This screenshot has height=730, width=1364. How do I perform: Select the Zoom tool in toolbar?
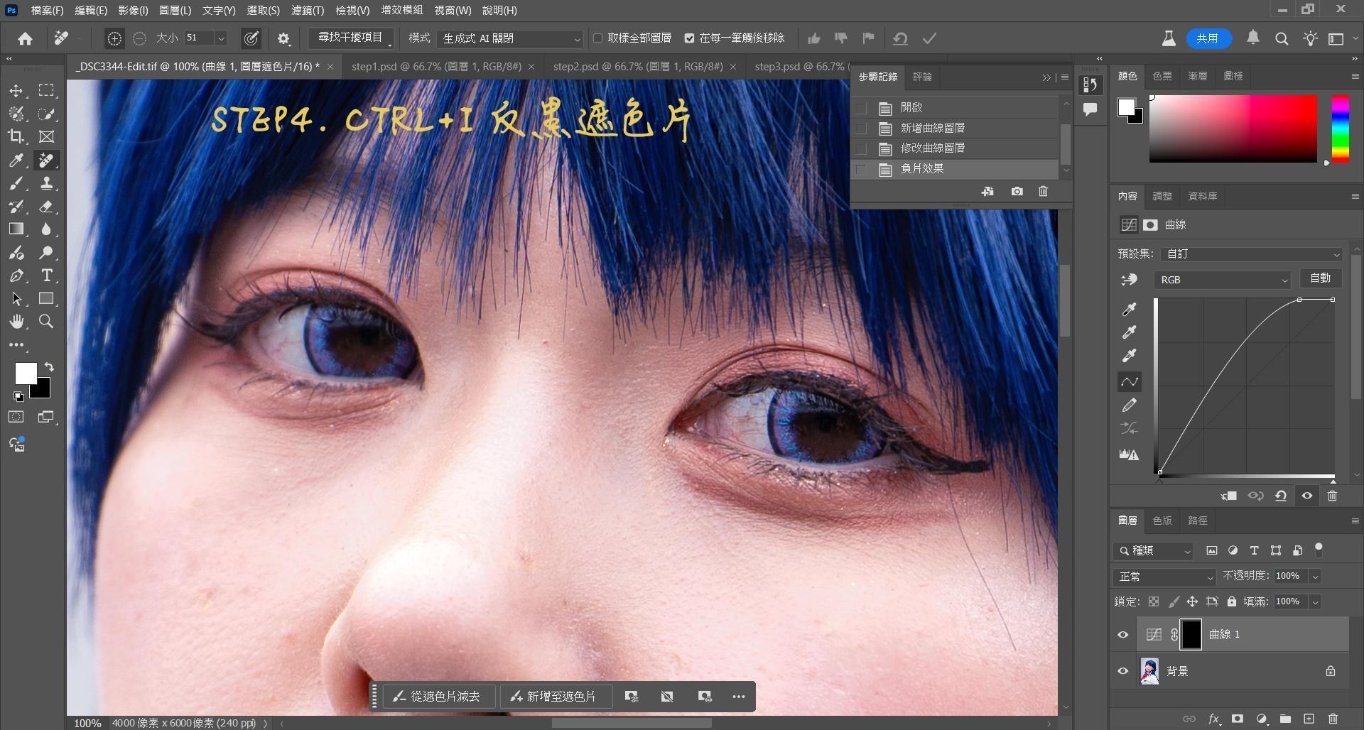click(x=46, y=322)
